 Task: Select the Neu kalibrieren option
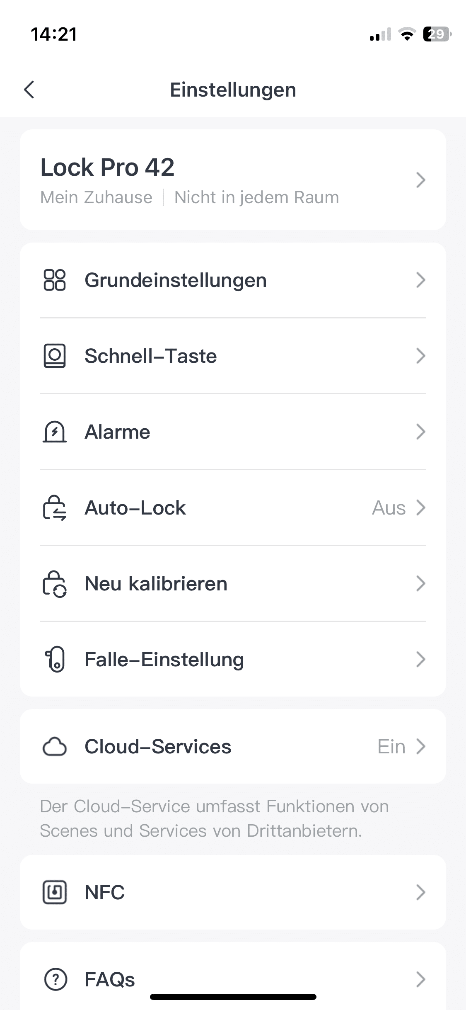156,584
